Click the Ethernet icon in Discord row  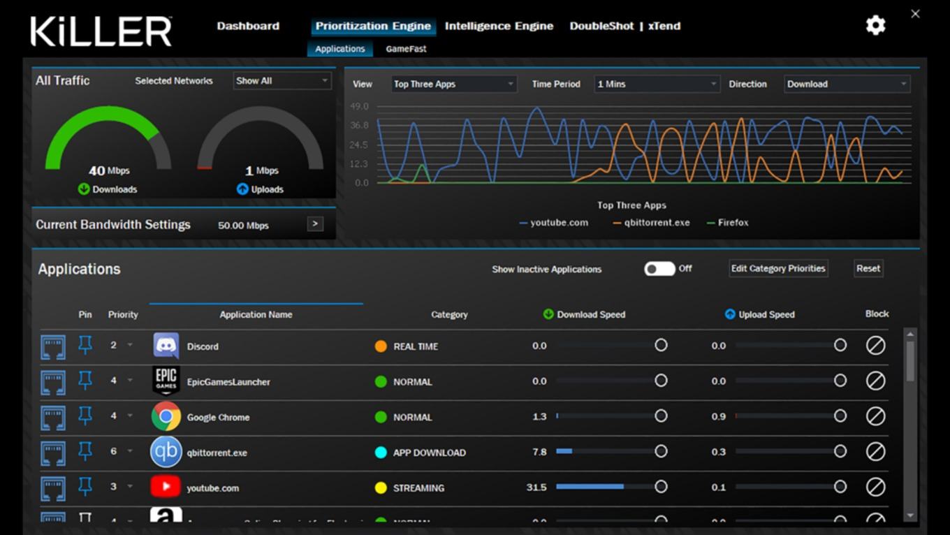click(53, 347)
